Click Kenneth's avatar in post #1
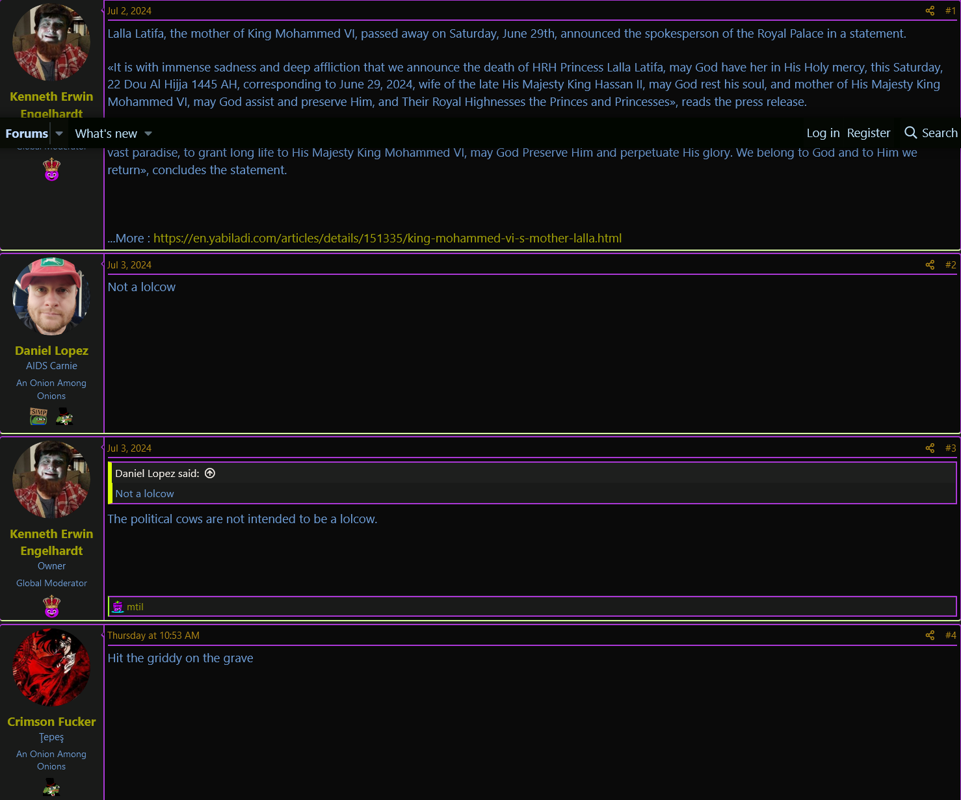 click(x=51, y=42)
